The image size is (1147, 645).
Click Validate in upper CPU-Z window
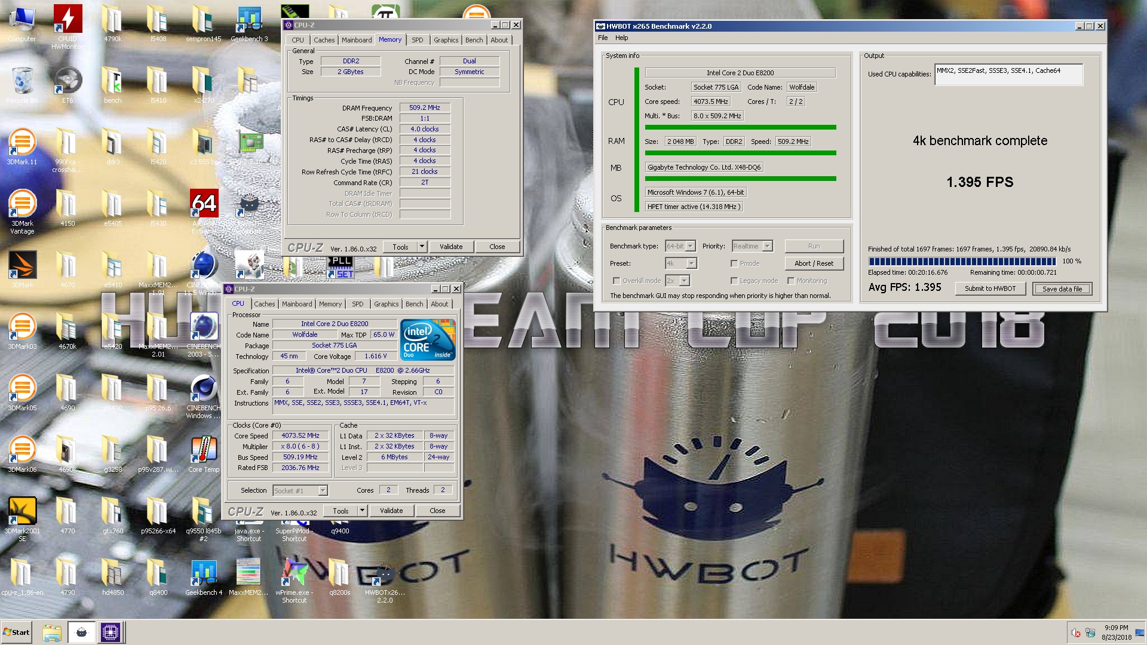click(x=451, y=247)
